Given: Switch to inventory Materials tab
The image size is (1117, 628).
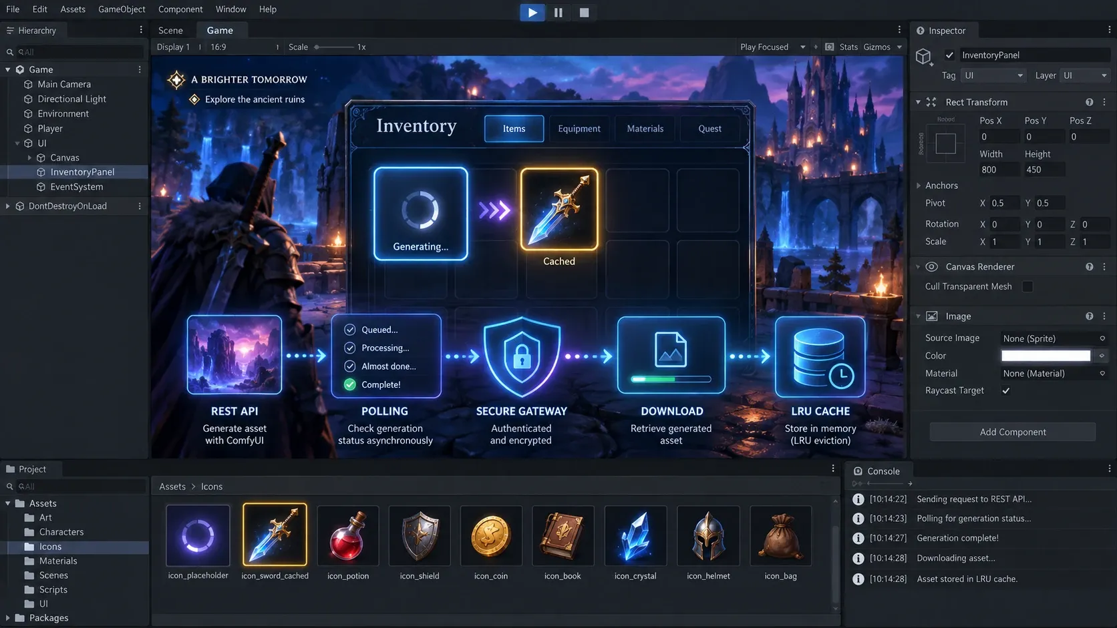Looking at the screenshot, I should coord(645,129).
